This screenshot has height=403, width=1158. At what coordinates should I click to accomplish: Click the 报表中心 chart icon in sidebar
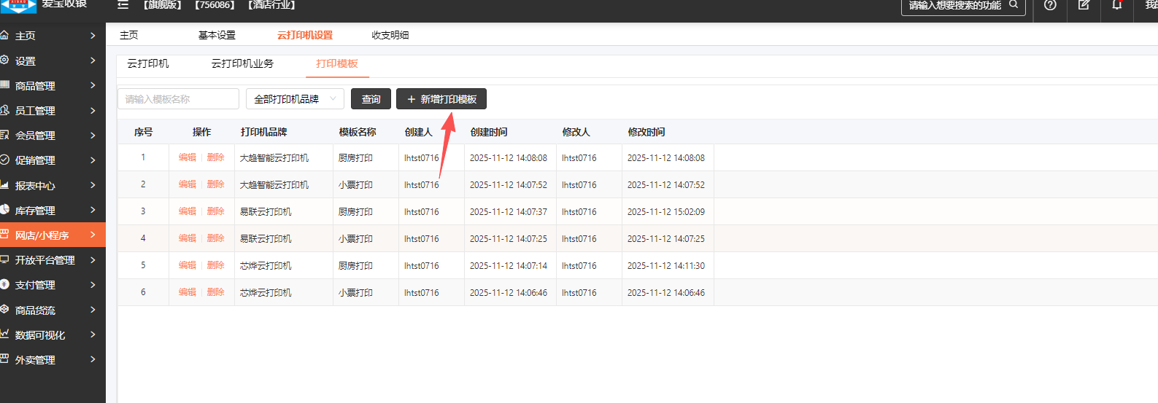pos(4,185)
